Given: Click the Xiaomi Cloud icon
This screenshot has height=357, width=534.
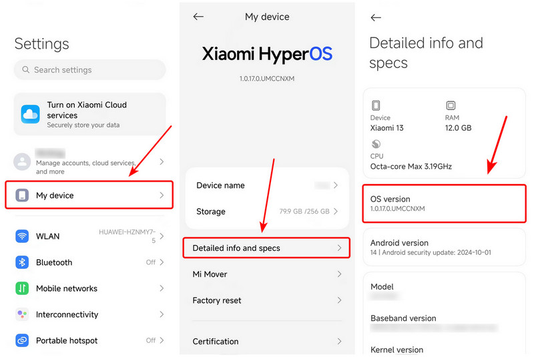Looking at the screenshot, I should [x=30, y=114].
